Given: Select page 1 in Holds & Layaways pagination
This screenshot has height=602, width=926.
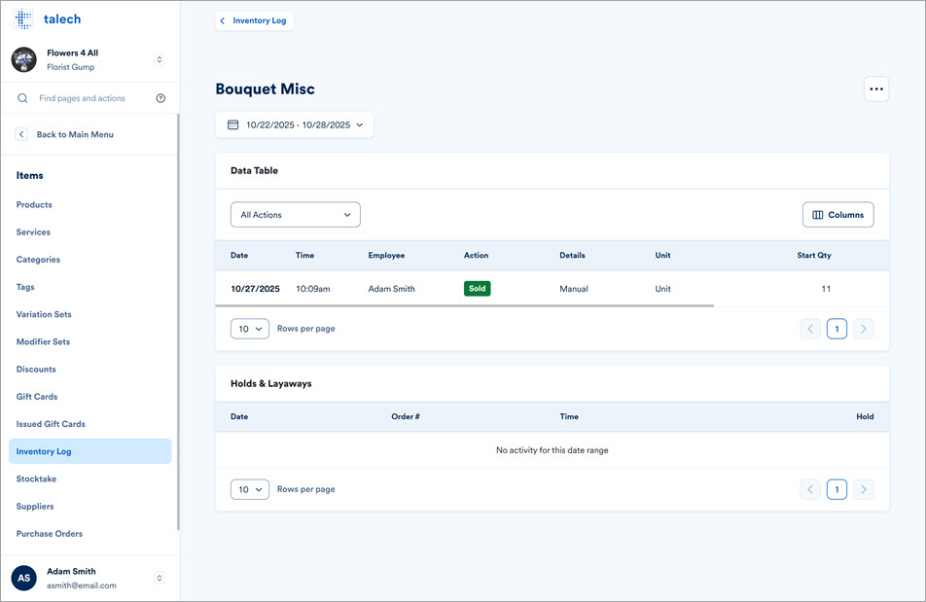Looking at the screenshot, I should (837, 489).
